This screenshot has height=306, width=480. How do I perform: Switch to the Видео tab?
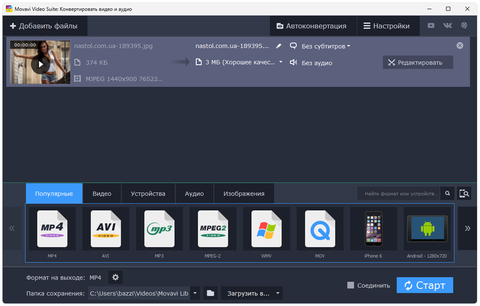101,194
